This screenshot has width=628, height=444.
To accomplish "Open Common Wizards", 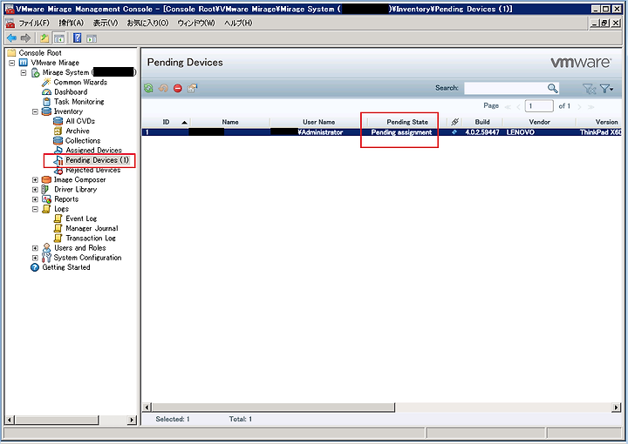I will click(80, 82).
